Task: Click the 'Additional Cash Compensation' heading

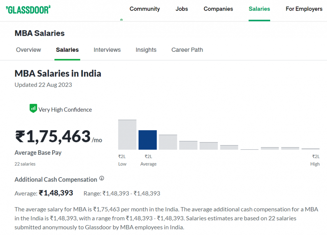Action: [56, 180]
